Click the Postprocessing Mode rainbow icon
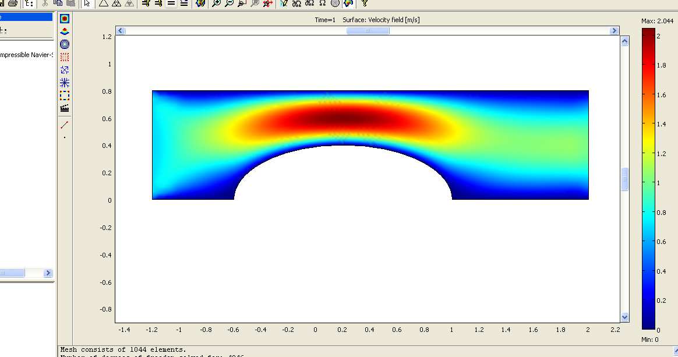 [348, 3]
